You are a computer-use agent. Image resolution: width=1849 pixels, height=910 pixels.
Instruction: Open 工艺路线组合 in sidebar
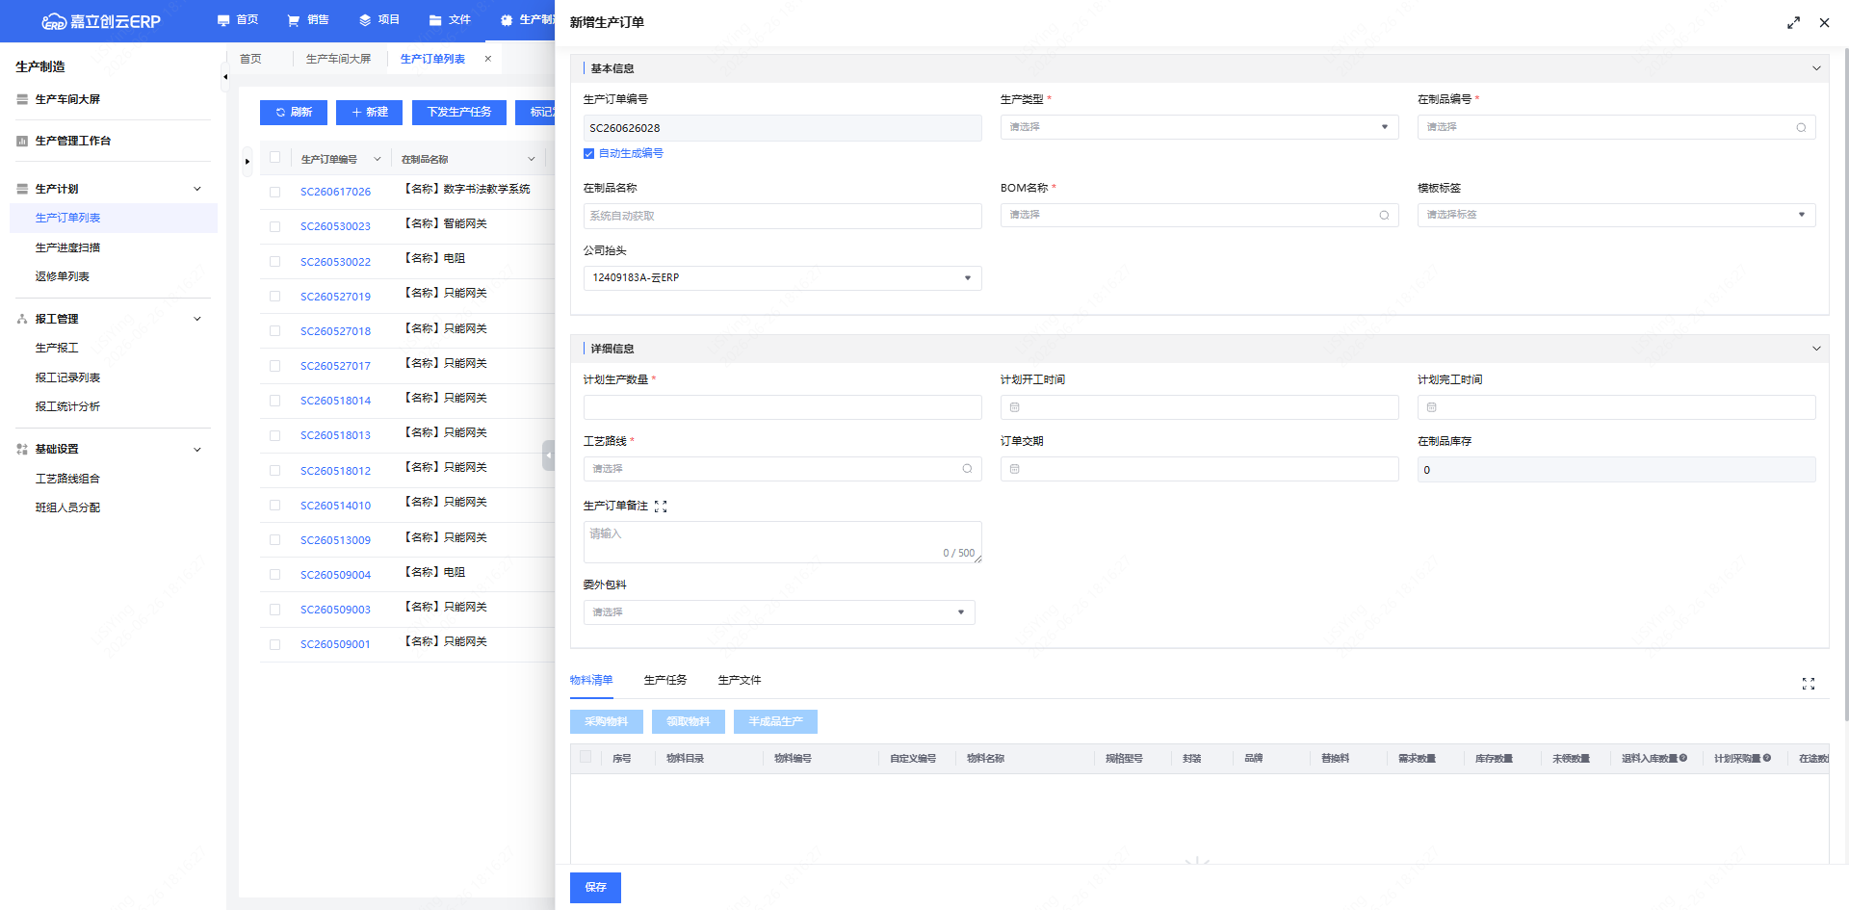click(67, 479)
